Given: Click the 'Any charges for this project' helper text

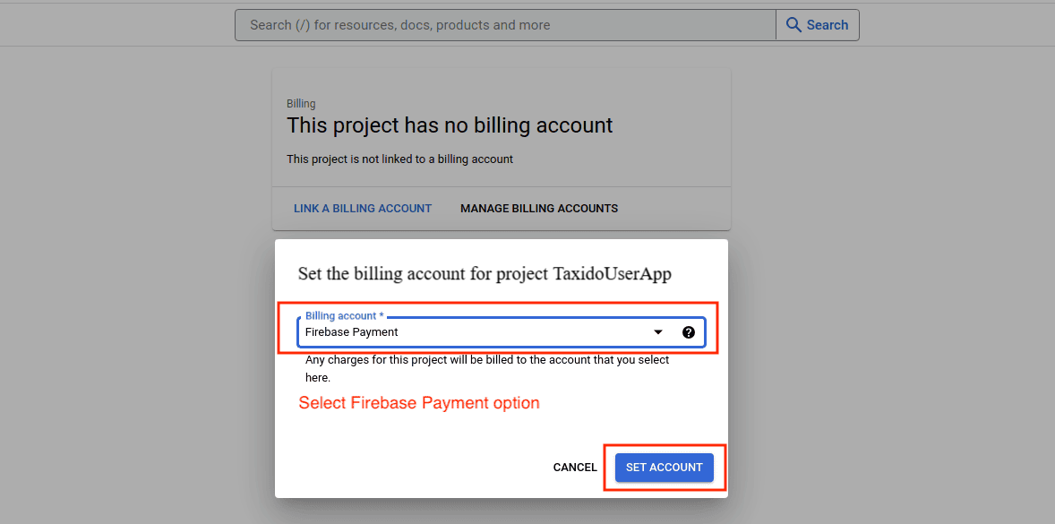Looking at the screenshot, I should 487,360.
